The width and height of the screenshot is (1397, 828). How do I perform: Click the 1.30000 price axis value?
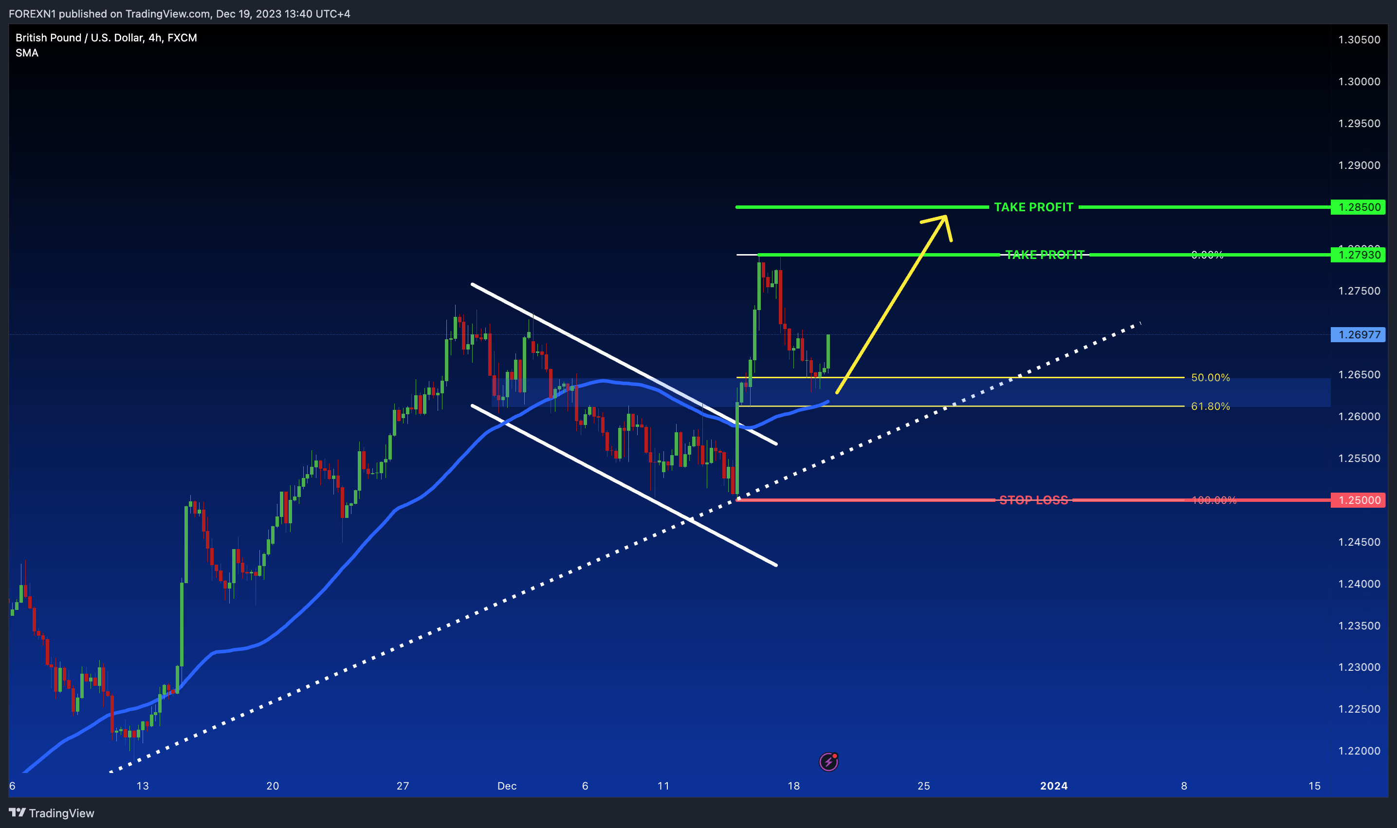point(1359,81)
